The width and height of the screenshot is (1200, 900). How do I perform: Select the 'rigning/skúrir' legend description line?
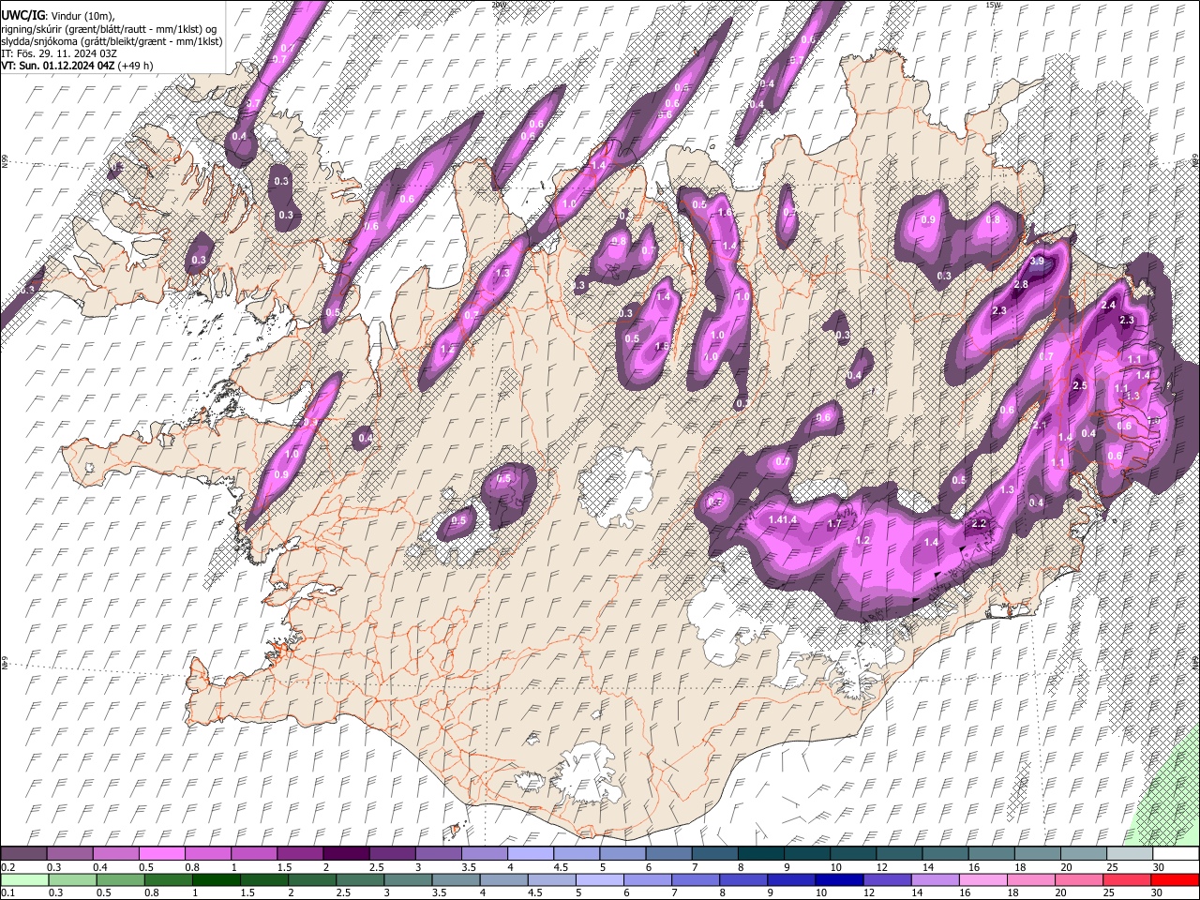coord(111,29)
